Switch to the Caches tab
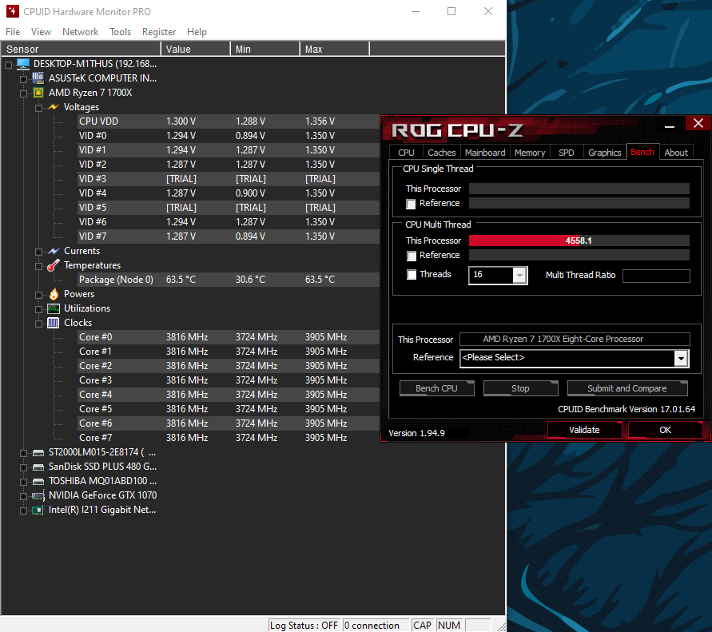 point(442,153)
